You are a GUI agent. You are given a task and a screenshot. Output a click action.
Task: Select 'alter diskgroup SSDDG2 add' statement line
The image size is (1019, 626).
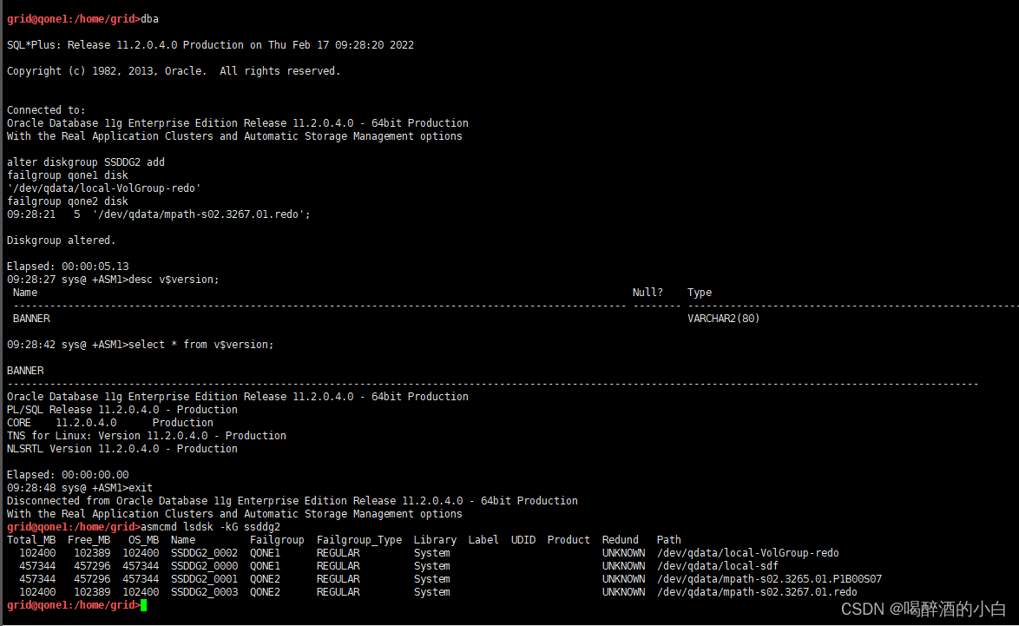86,161
